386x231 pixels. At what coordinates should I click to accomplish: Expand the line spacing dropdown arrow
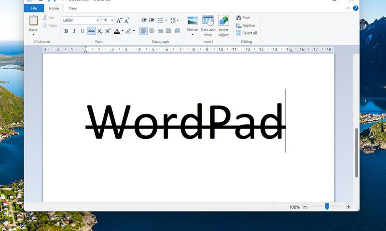[178, 20]
